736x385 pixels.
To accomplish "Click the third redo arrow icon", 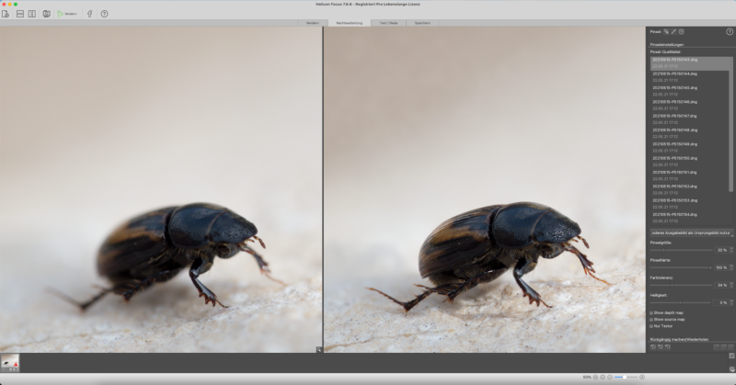I will pos(730,347).
